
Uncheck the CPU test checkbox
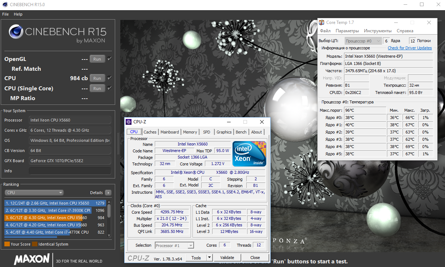(x=109, y=78)
